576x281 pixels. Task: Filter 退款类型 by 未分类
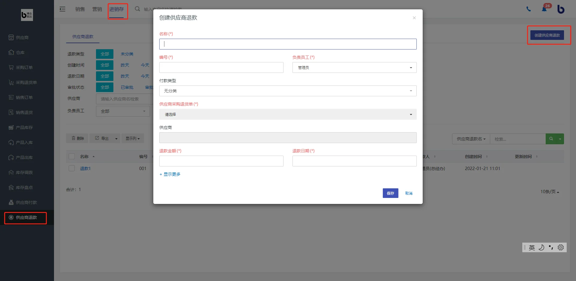pyautogui.click(x=127, y=54)
